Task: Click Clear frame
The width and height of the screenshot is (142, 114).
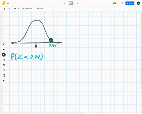Action: (39, 9)
